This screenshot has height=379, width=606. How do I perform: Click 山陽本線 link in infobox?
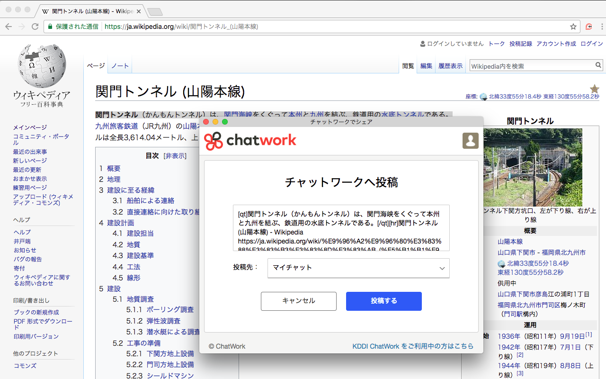pyautogui.click(x=510, y=242)
